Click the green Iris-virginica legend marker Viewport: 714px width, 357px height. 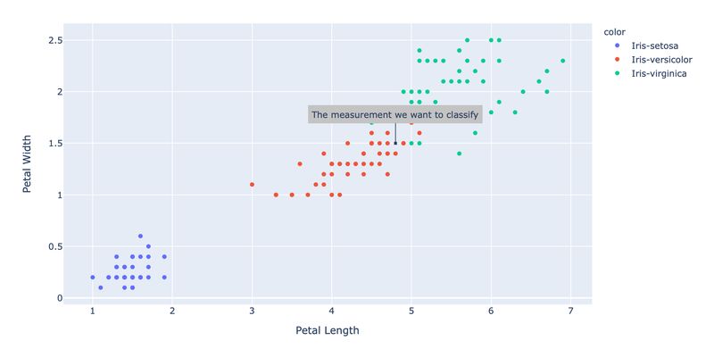[618, 73]
